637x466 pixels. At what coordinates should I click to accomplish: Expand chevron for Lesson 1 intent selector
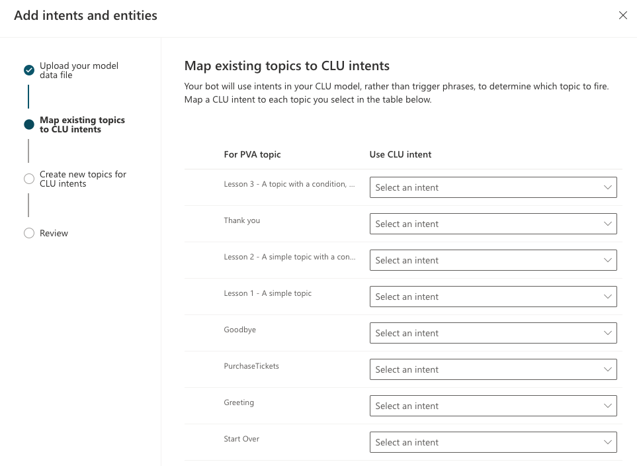(x=607, y=297)
